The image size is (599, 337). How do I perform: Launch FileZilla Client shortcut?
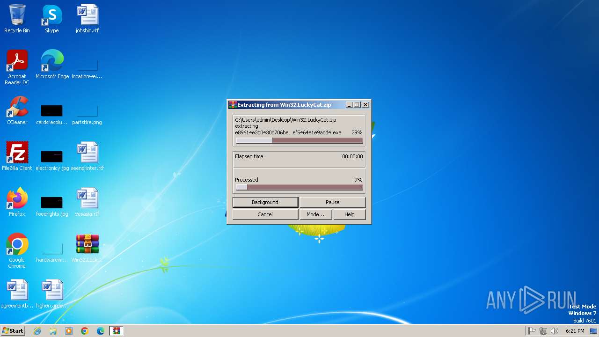coord(17,156)
